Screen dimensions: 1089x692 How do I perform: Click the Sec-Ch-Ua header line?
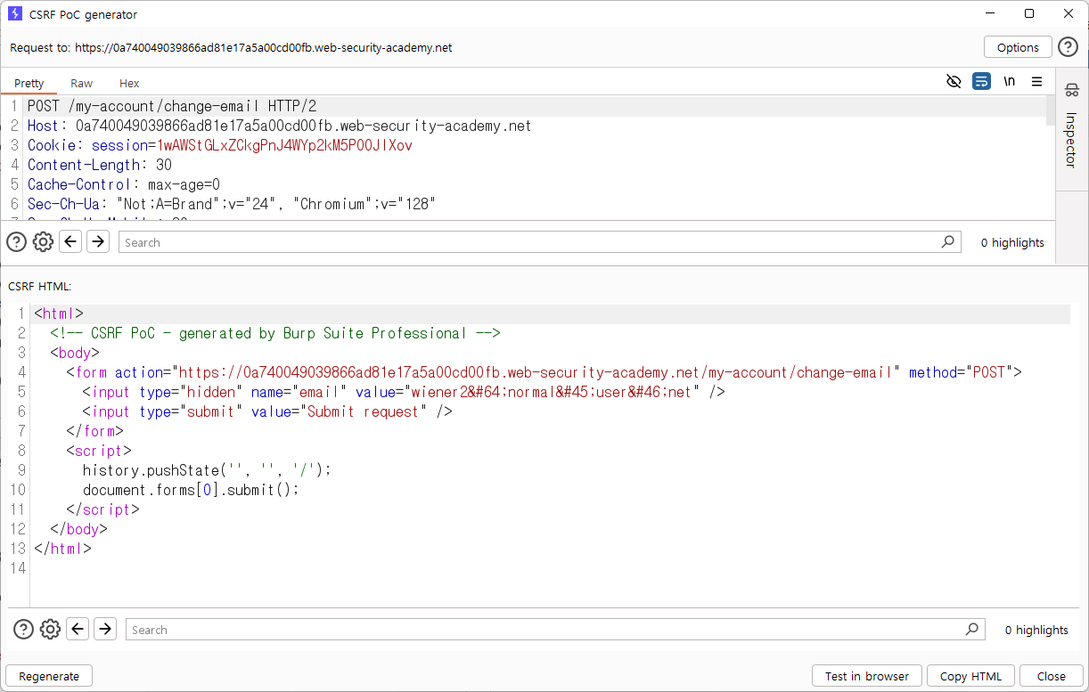coord(232,204)
